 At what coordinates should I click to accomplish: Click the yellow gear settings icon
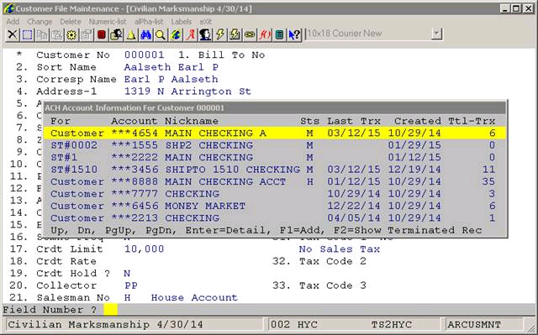pos(71,34)
